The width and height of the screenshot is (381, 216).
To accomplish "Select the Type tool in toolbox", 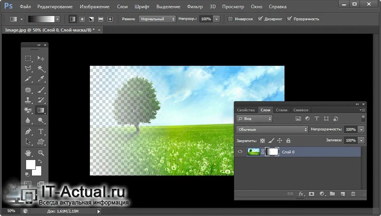I will (x=40, y=132).
